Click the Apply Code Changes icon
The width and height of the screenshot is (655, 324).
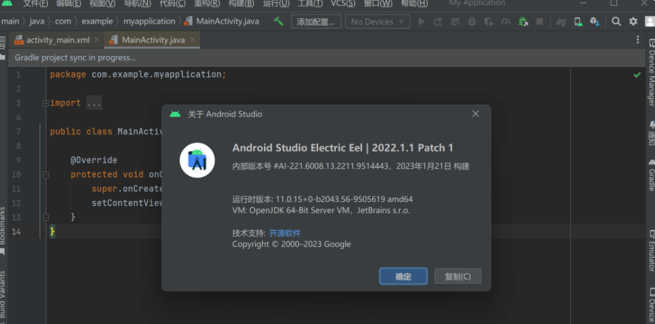455,21
